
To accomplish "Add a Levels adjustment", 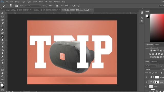I will (154, 51).
